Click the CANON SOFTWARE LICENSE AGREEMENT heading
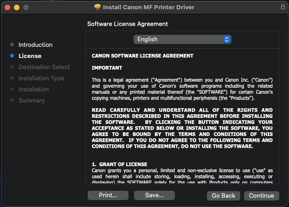 pyautogui.click(x=142, y=56)
